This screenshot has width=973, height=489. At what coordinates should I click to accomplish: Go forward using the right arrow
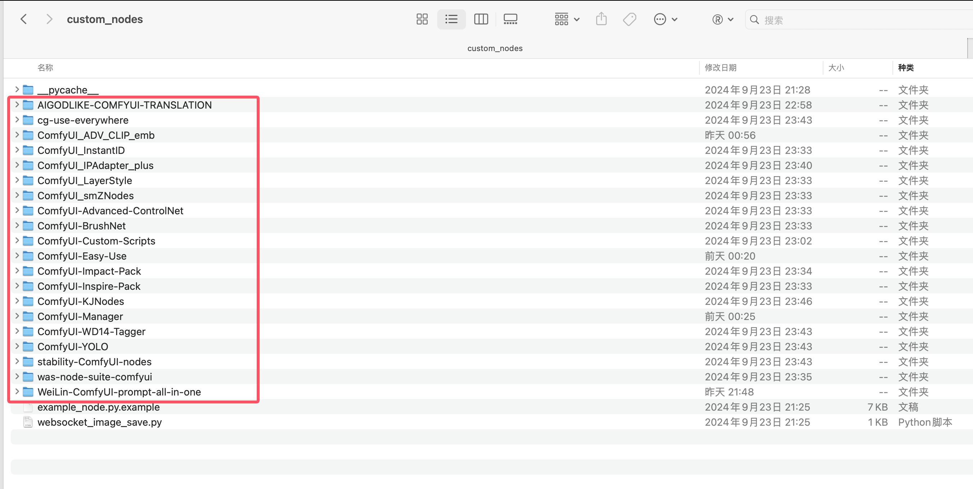49,19
